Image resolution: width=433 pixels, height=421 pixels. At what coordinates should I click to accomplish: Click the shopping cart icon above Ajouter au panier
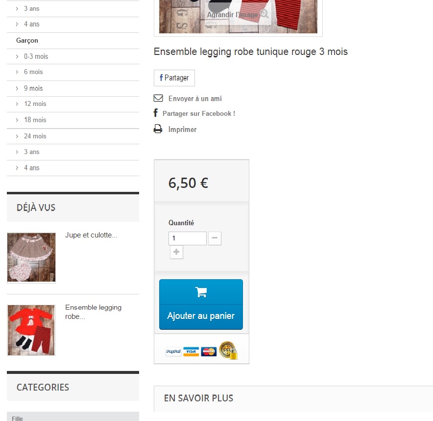201,292
